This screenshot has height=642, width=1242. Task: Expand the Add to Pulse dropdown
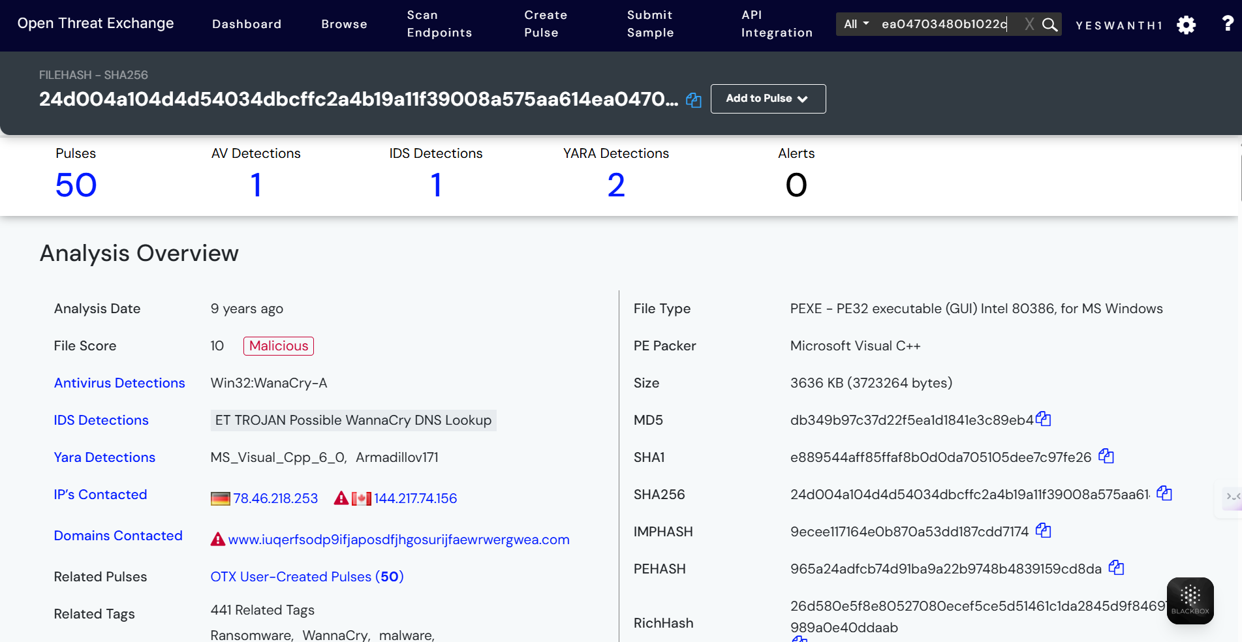[768, 99]
